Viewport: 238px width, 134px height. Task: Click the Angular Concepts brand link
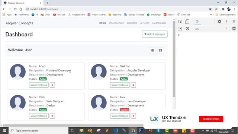19,23
